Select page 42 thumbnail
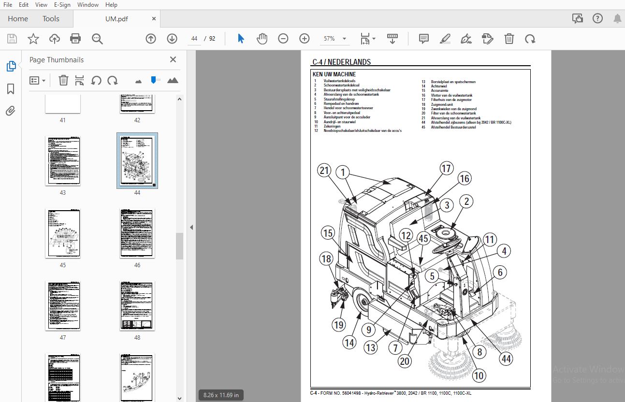This screenshot has width=625, height=402. pyautogui.click(x=137, y=103)
